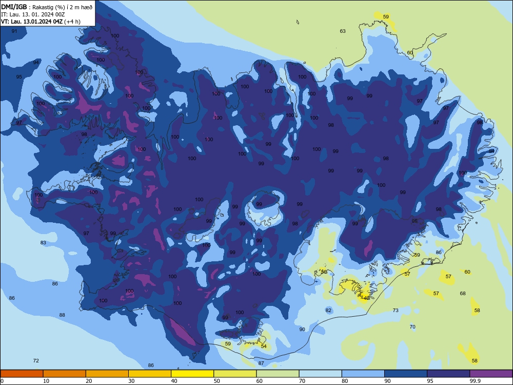Click the humidity value 88 on the map
The width and height of the screenshot is (513, 385).
[62, 315]
